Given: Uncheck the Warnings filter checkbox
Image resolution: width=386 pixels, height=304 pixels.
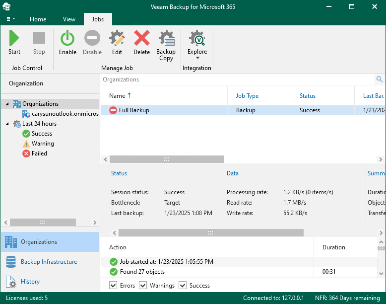Looking at the screenshot, I should click(x=143, y=285).
